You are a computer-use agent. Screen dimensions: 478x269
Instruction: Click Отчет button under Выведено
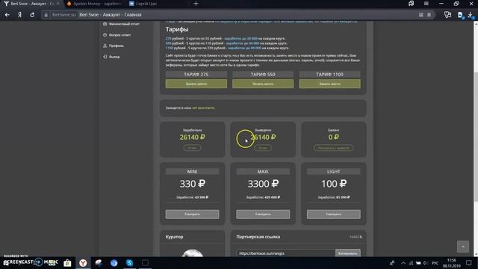263,148
